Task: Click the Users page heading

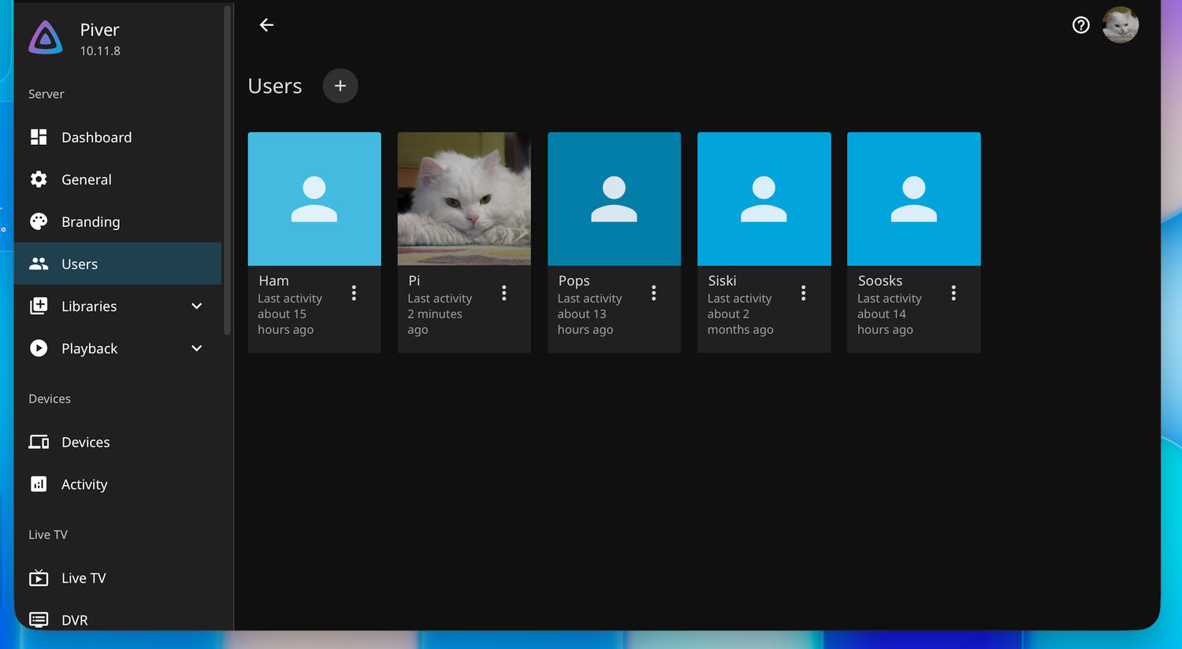Action: (275, 86)
